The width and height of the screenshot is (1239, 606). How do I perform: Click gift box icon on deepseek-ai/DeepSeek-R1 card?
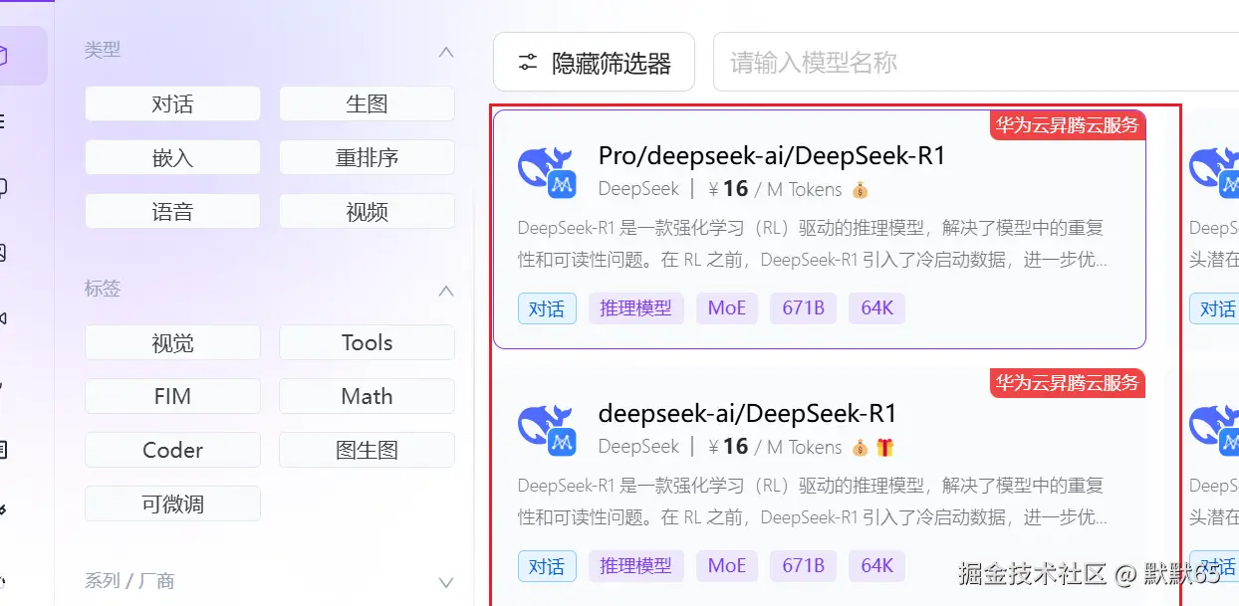pyautogui.click(x=884, y=447)
